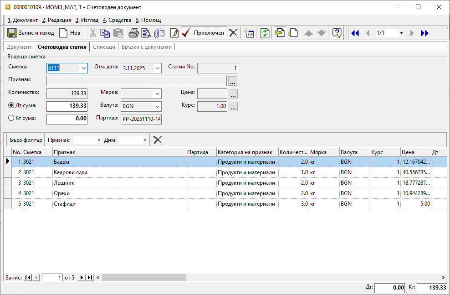Click the Save and exit (Запис и изход) icon
Image resolution: width=450 pixels, height=295 pixels.
tap(12, 33)
